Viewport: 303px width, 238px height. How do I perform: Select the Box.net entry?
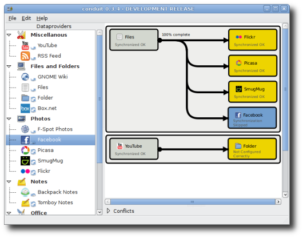click(47, 108)
